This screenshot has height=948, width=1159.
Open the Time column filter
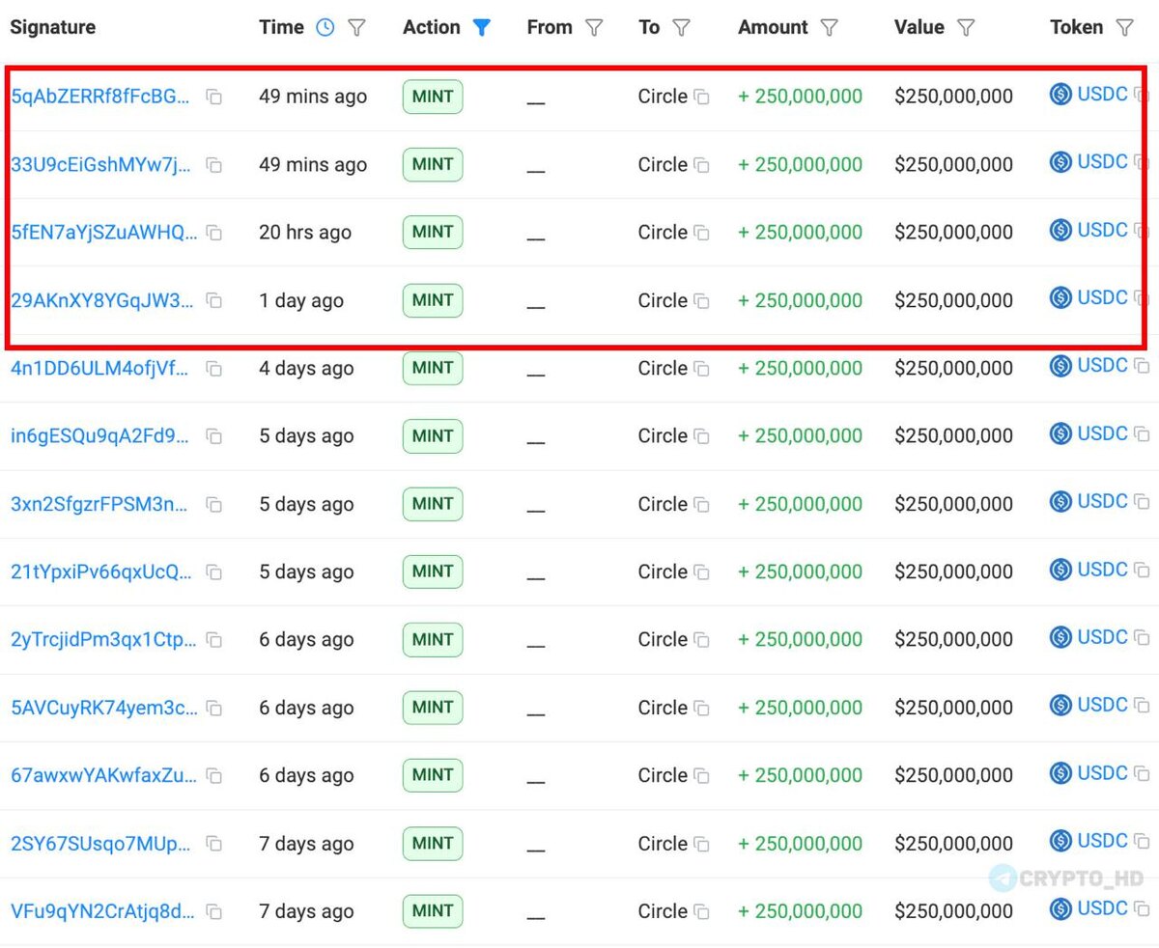point(356,28)
